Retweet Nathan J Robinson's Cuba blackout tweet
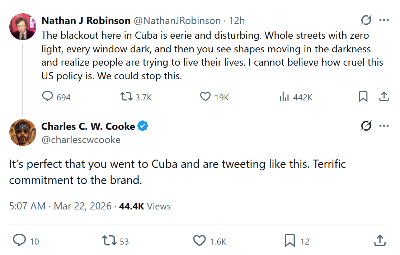Viewport: 400px width, 255px height. click(125, 96)
